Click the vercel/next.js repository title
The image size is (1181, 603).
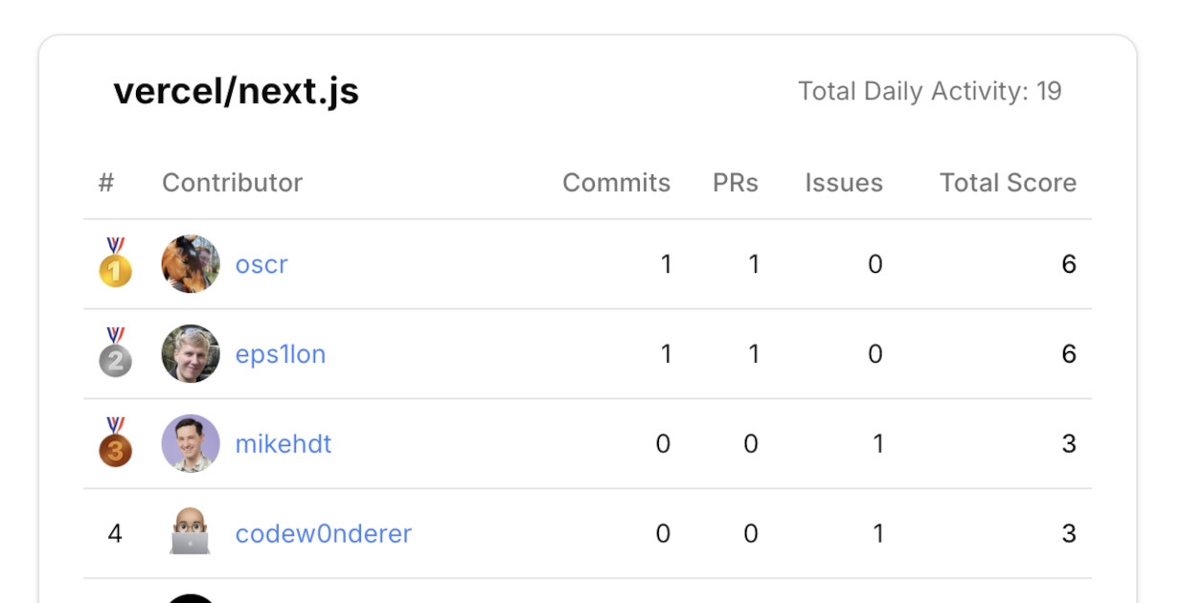pyautogui.click(x=237, y=91)
